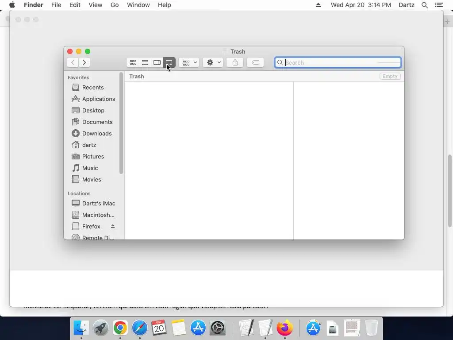
Task: Close the Trash Finder window
Action: coord(70,51)
